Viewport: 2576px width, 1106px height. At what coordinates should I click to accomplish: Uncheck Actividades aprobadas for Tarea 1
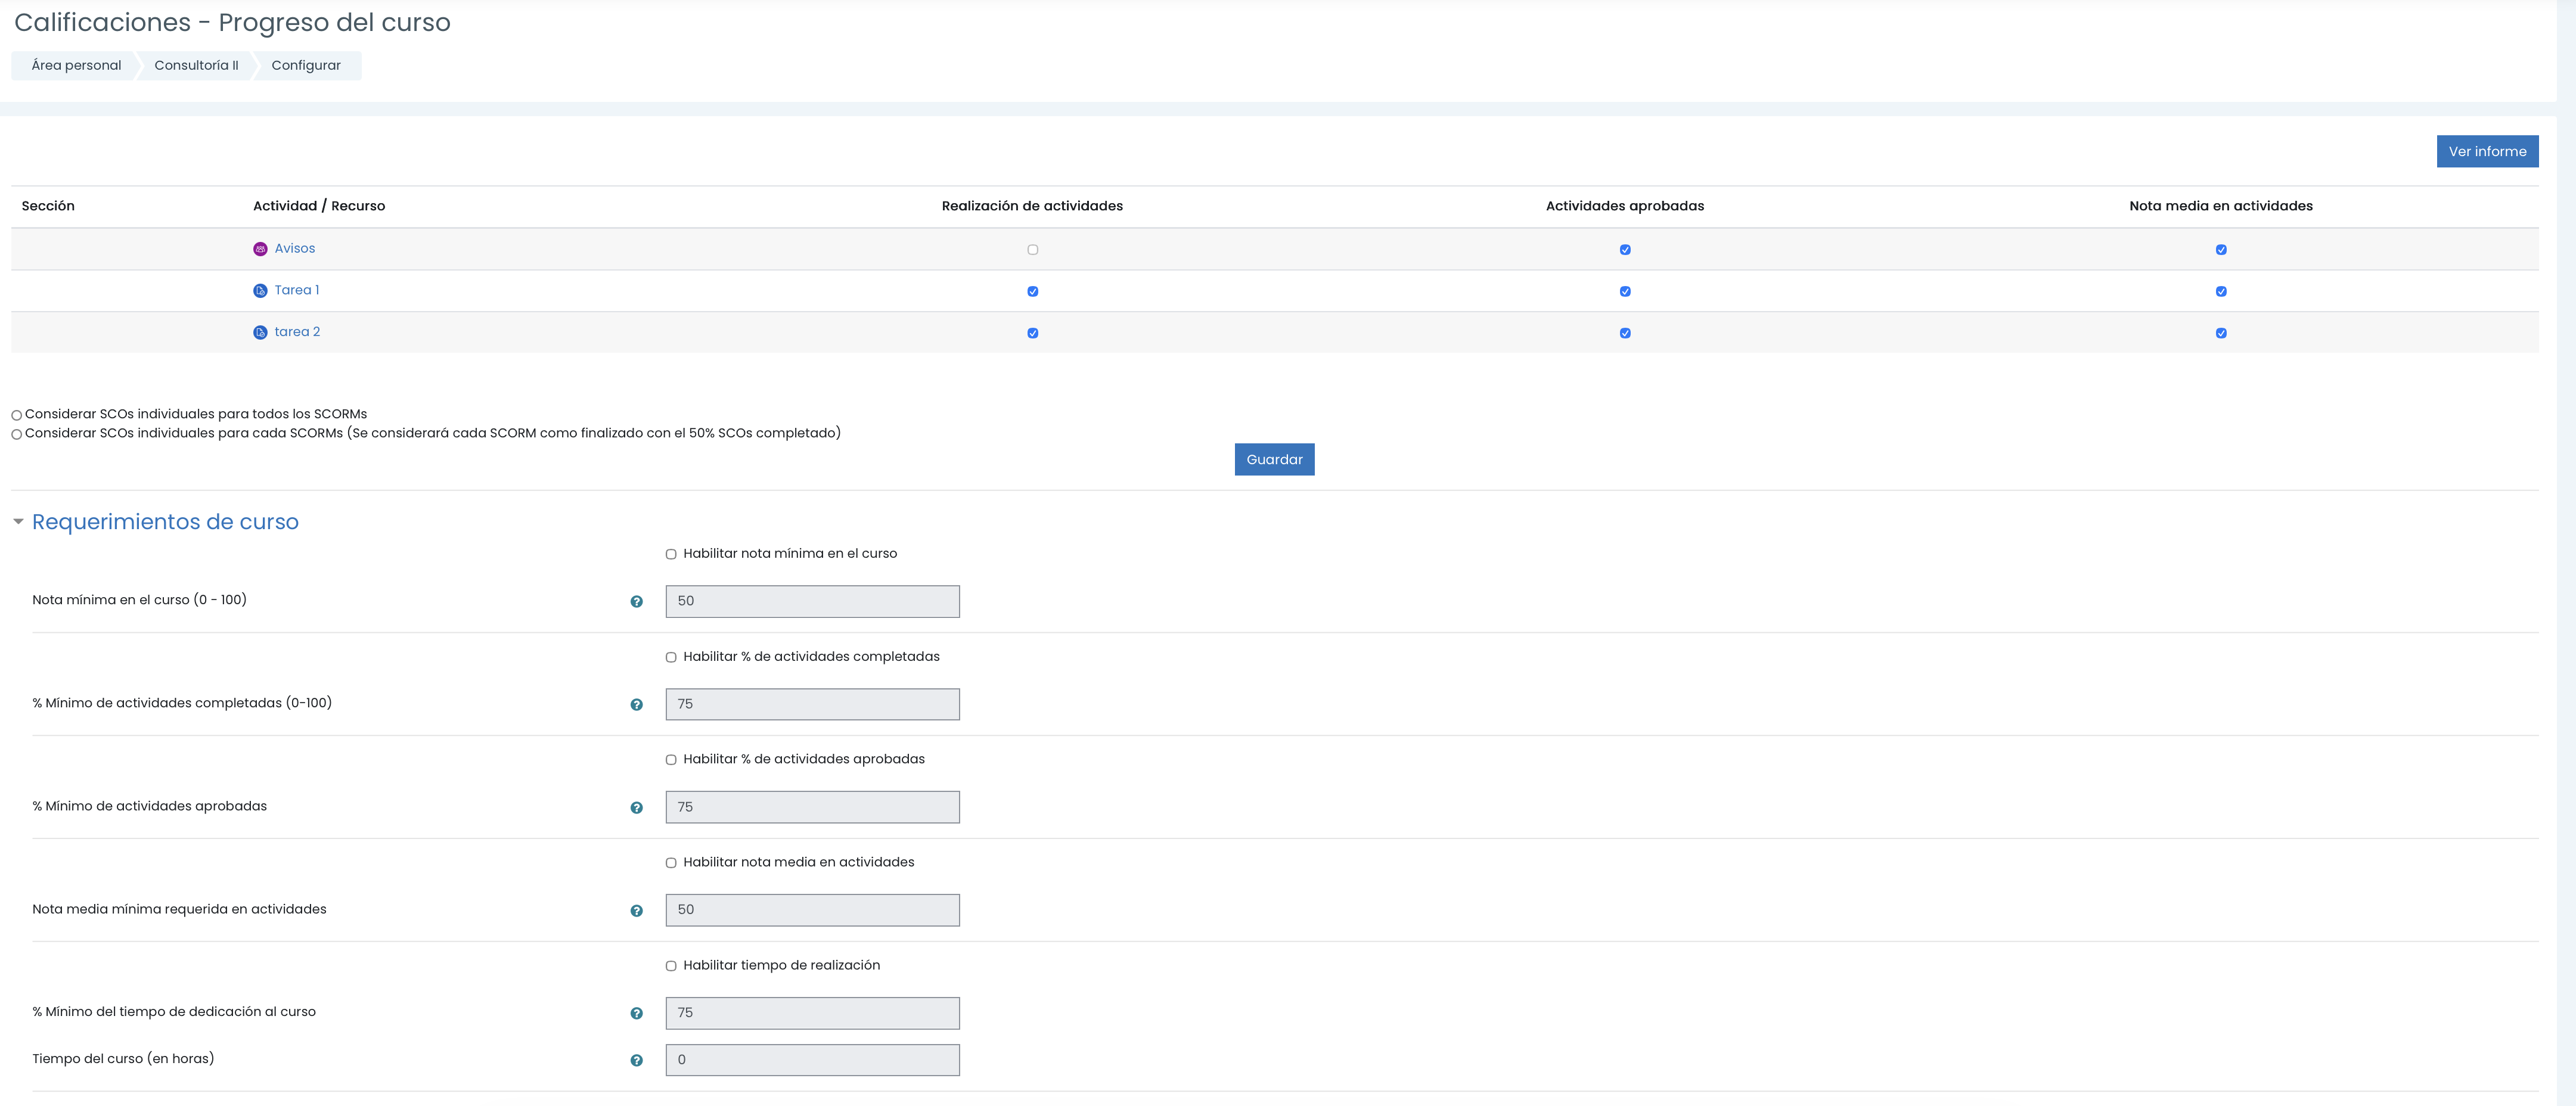(x=1624, y=292)
